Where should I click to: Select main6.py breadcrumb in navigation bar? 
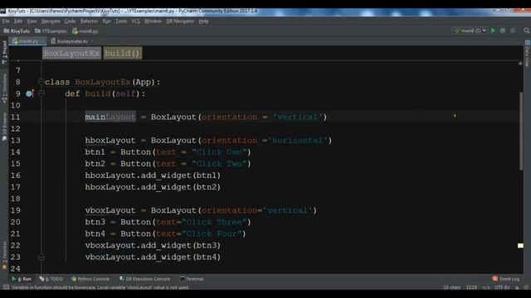pyautogui.click(x=85, y=31)
